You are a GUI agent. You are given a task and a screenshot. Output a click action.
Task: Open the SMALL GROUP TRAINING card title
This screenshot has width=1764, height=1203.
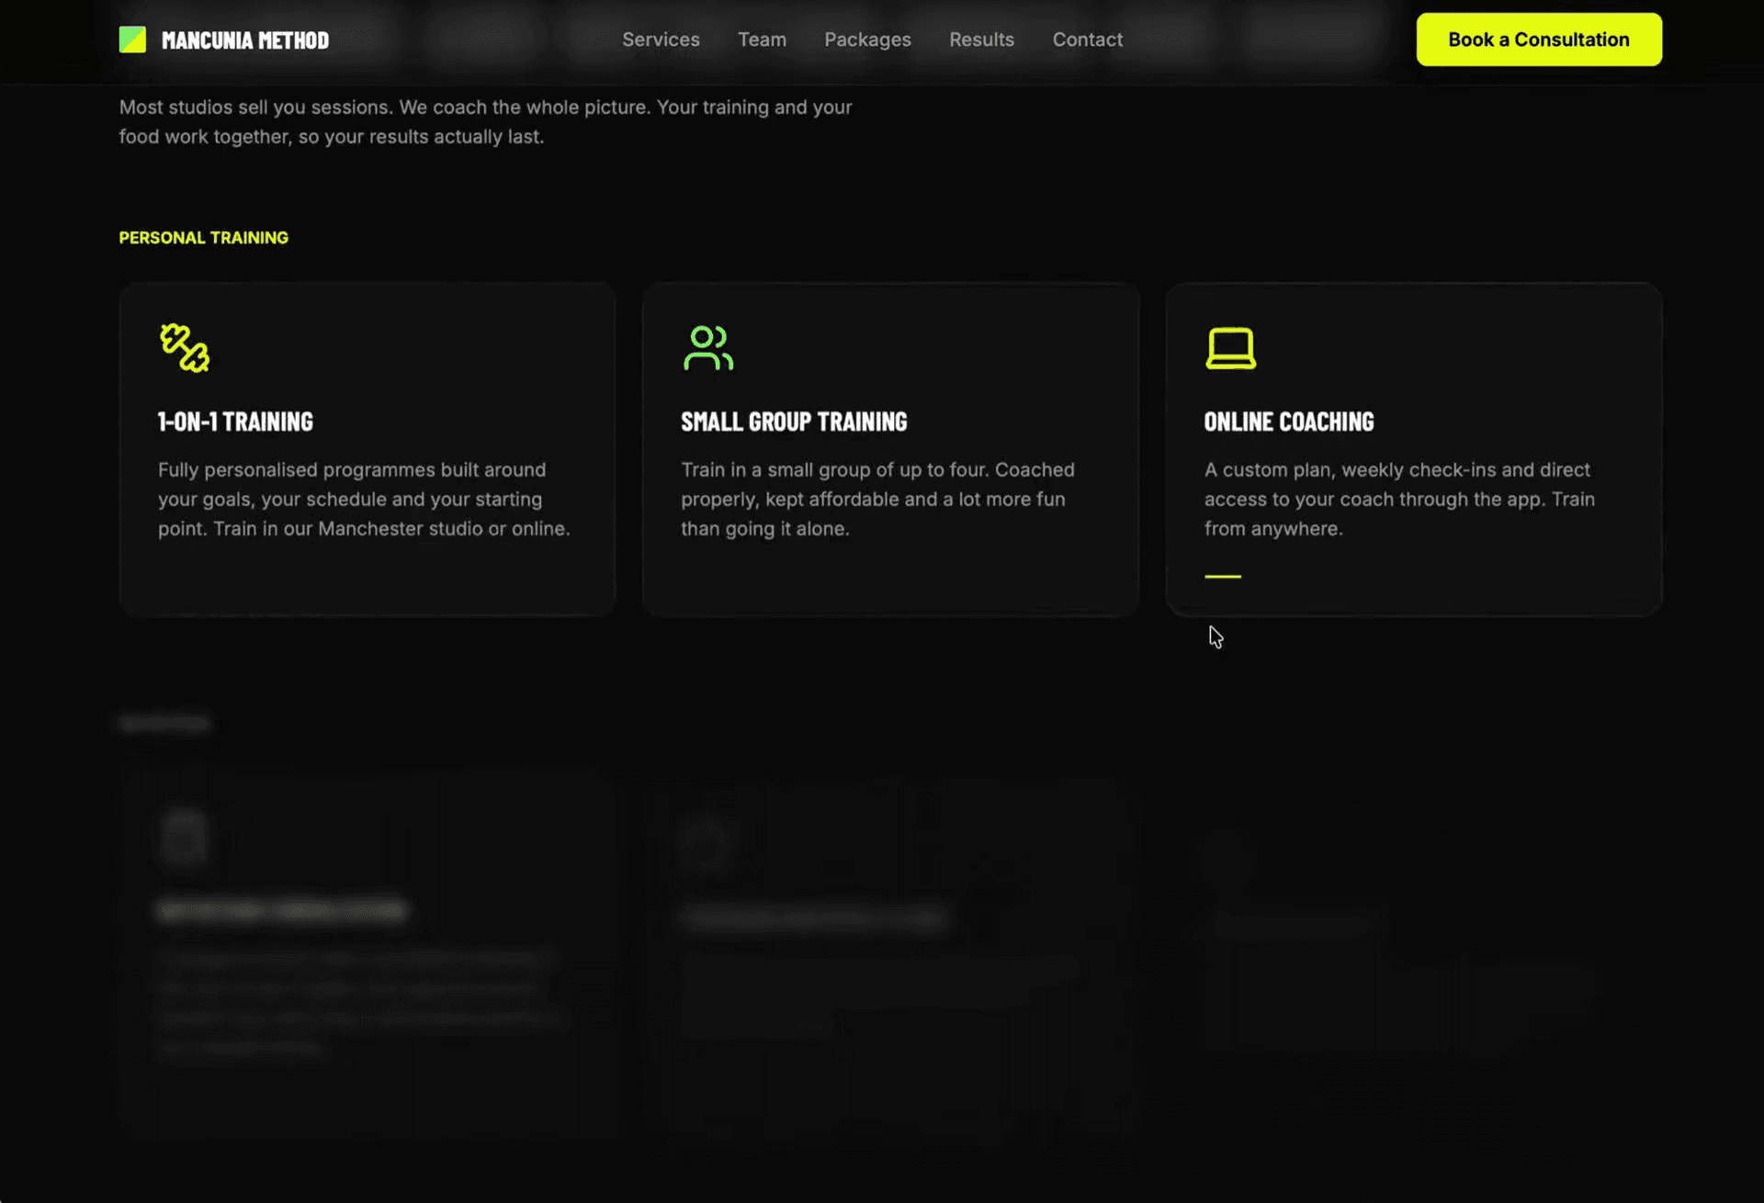point(794,422)
